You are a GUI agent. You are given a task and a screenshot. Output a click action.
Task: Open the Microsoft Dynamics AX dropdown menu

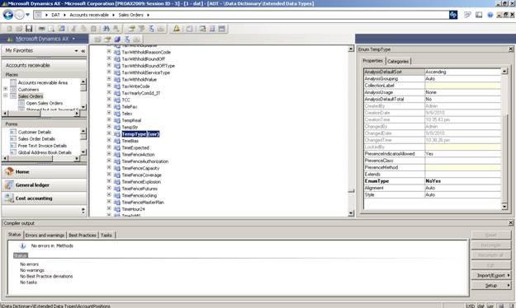click(73, 39)
